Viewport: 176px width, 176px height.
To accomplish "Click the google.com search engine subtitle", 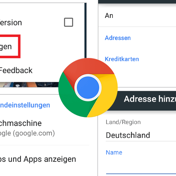I will point(27,133).
